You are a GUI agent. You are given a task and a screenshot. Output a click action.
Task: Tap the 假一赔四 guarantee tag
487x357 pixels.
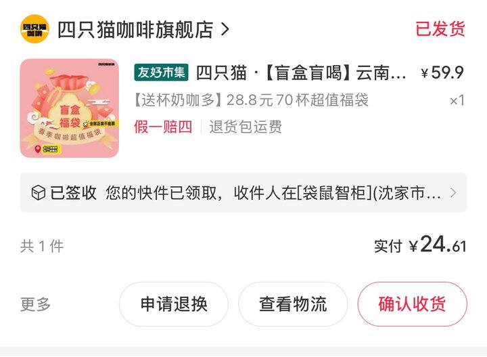(163, 127)
